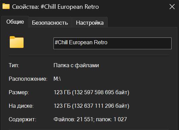Click the Расположение label
The width and height of the screenshot is (179, 130).
28,79
